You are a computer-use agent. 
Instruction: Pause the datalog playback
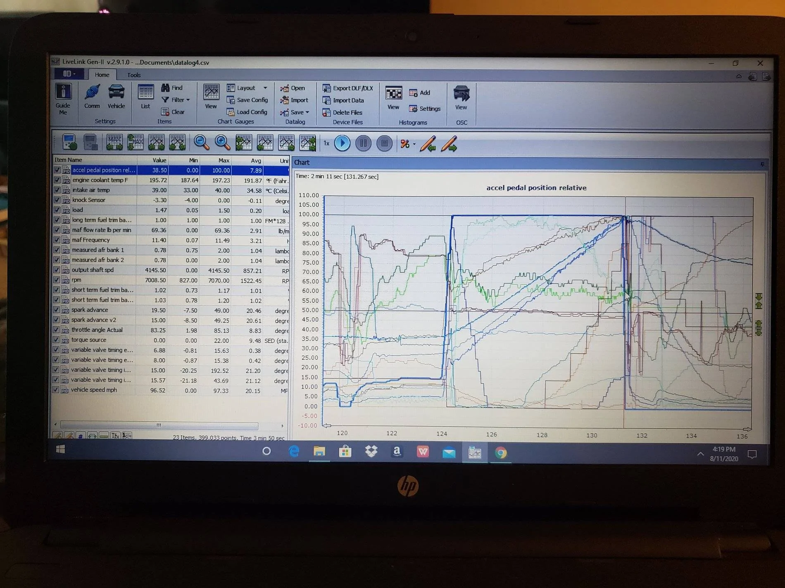[363, 143]
